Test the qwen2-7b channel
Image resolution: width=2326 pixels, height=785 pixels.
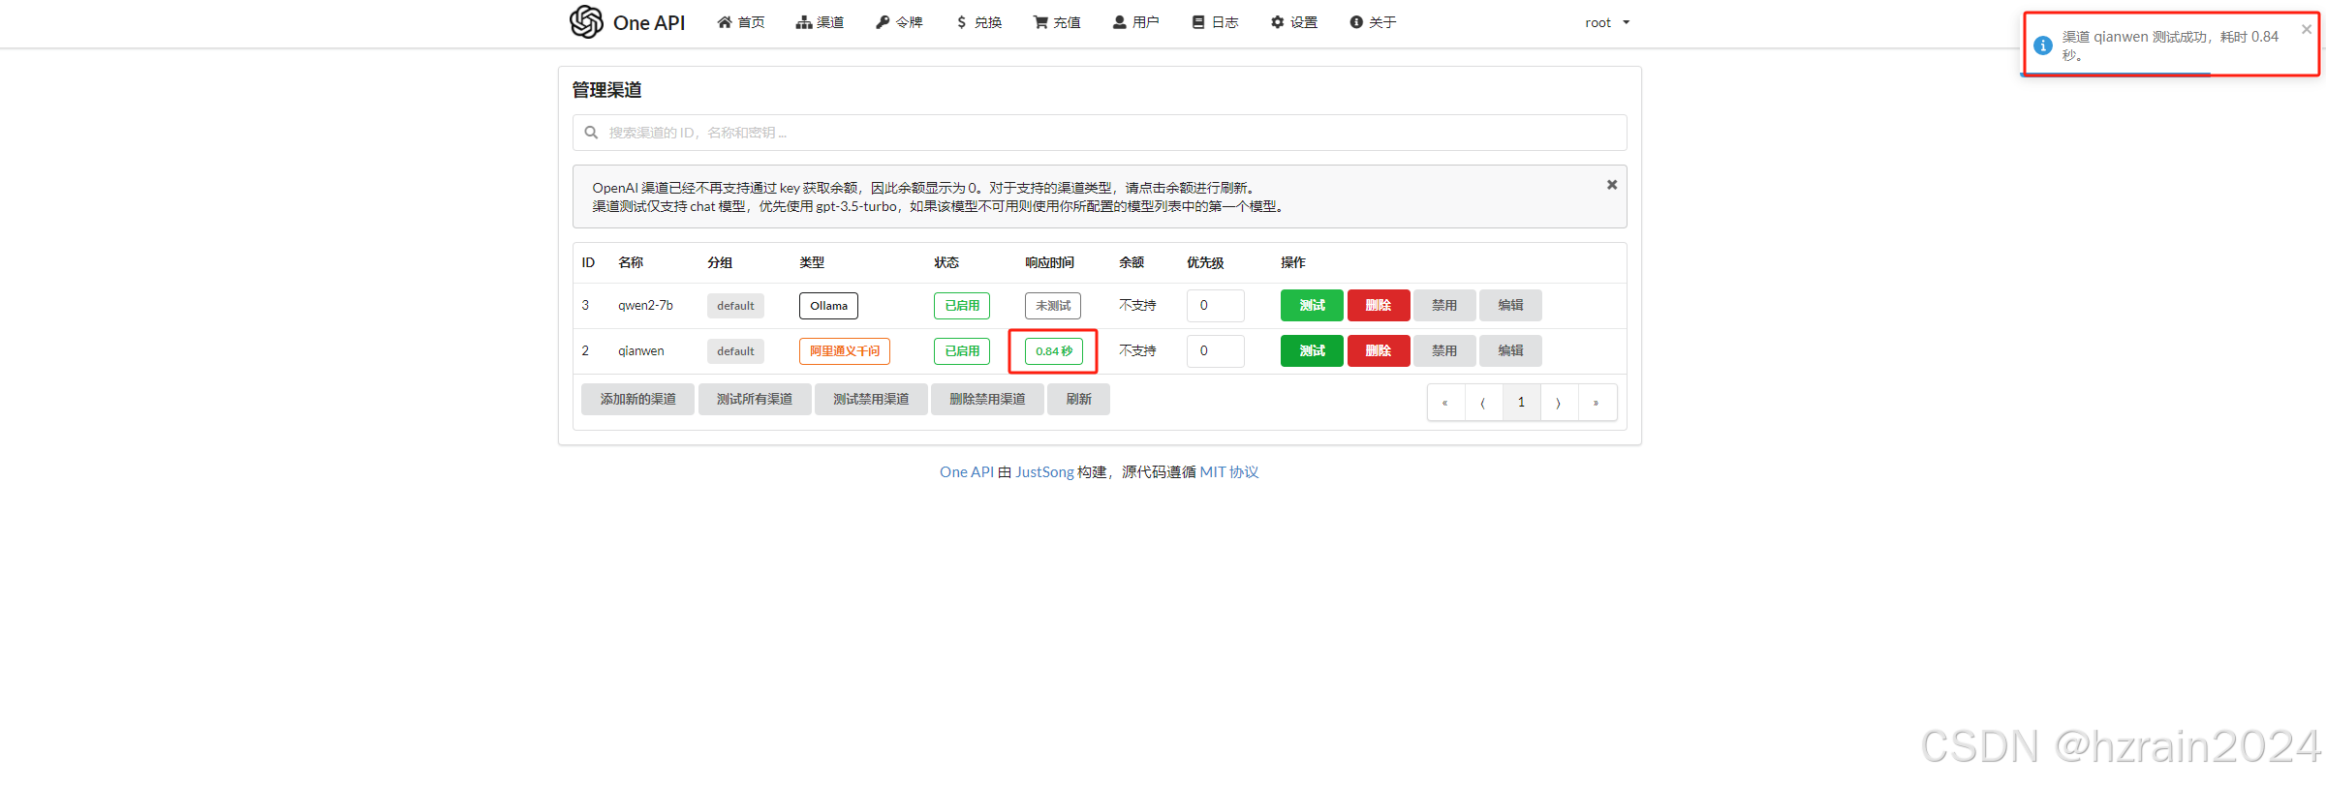coord(1312,305)
